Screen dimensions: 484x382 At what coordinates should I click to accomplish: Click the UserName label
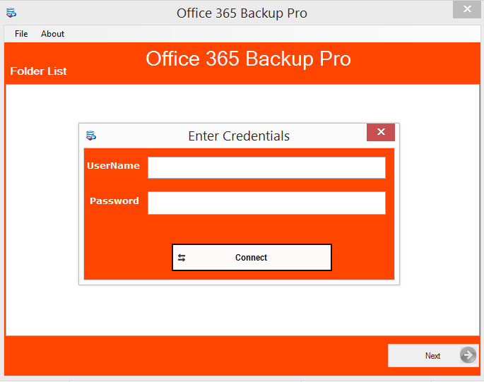pyautogui.click(x=113, y=166)
